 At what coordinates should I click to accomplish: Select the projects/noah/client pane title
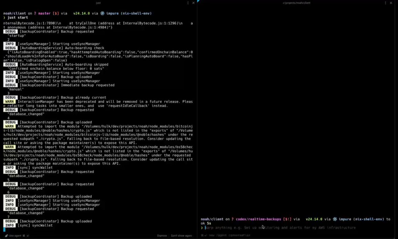click(x=297, y=3)
